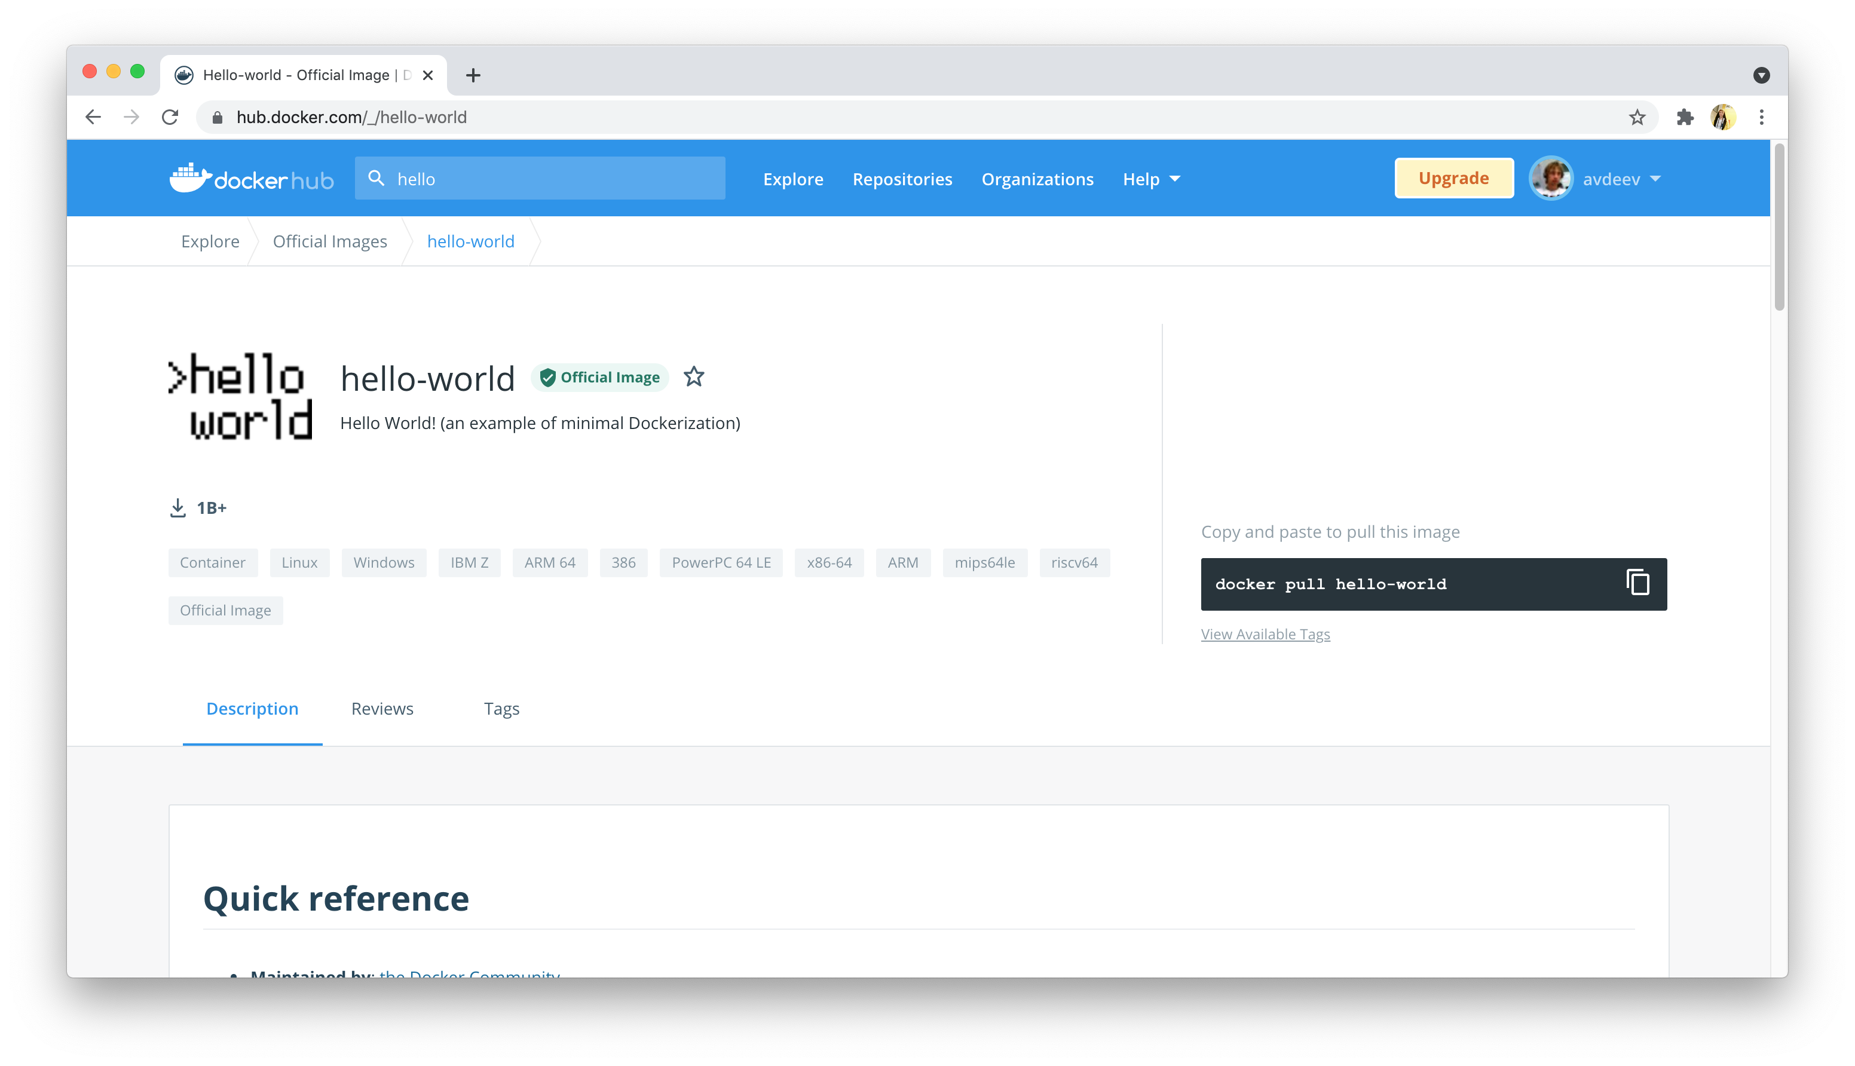Click the docker pull hello-world command box
This screenshot has height=1066, width=1855.
pos(1433,584)
